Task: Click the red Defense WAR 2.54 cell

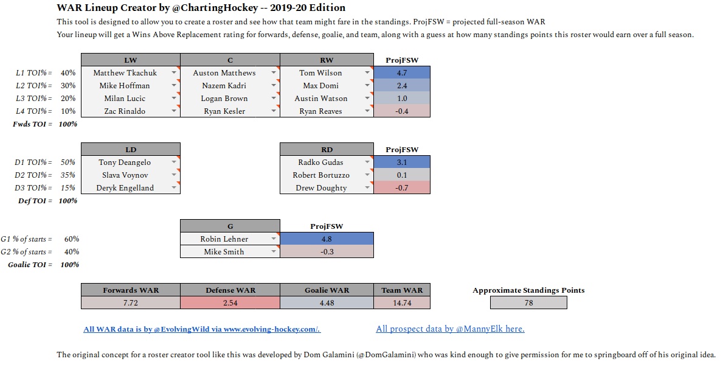Action: 230,303
